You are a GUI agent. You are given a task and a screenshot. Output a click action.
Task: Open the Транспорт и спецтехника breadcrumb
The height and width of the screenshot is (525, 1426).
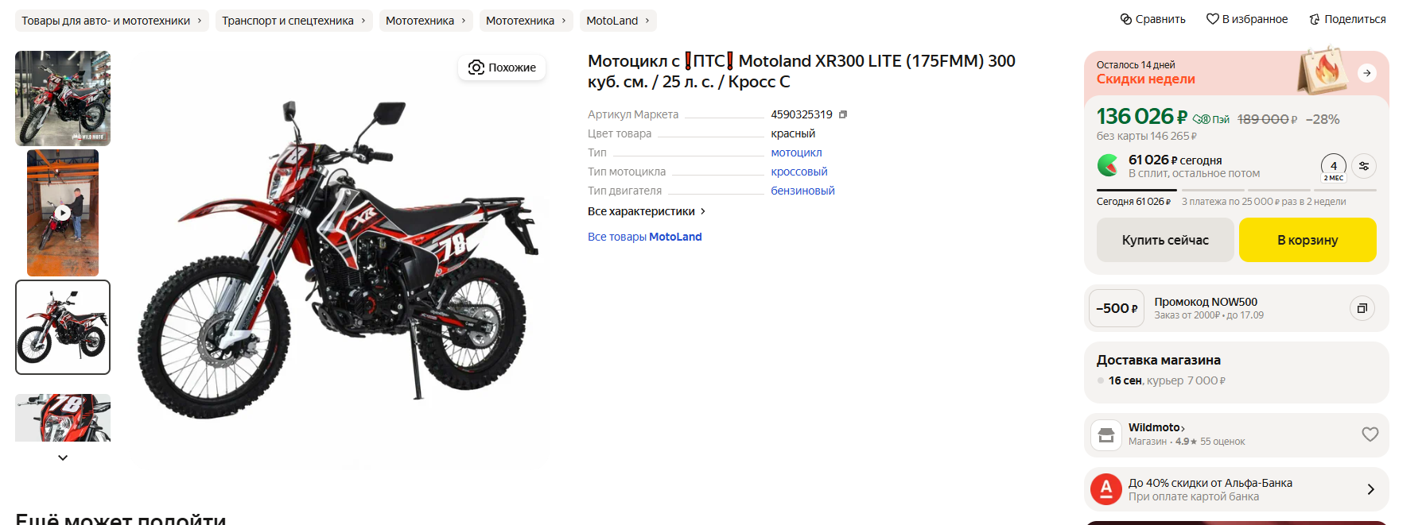[x=293, y=21]
